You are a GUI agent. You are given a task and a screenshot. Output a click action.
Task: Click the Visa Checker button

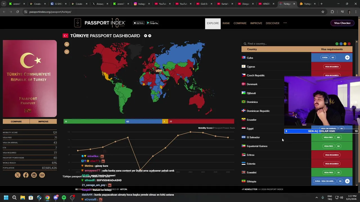tap(342, 23)
